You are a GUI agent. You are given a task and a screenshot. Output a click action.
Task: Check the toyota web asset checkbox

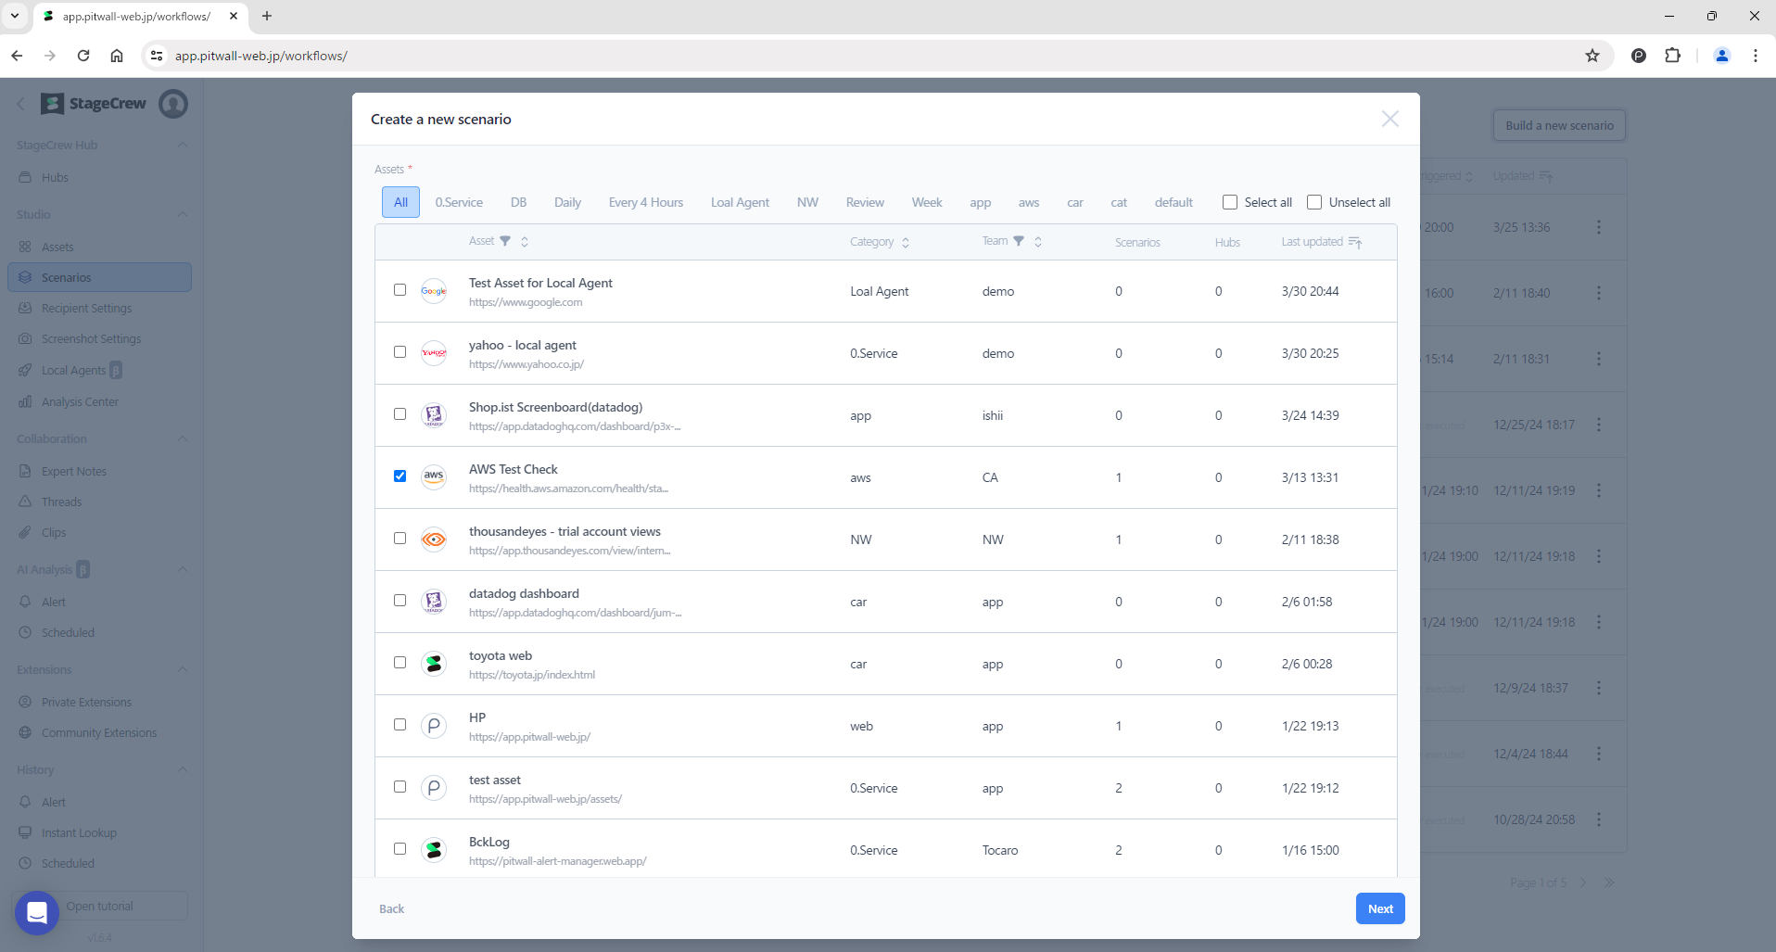(x=400, y=662)
